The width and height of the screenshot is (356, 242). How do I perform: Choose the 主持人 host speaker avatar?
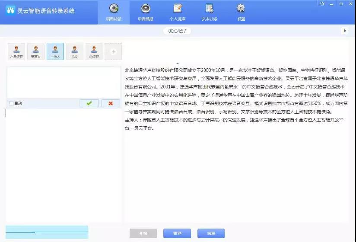point(55,51)
